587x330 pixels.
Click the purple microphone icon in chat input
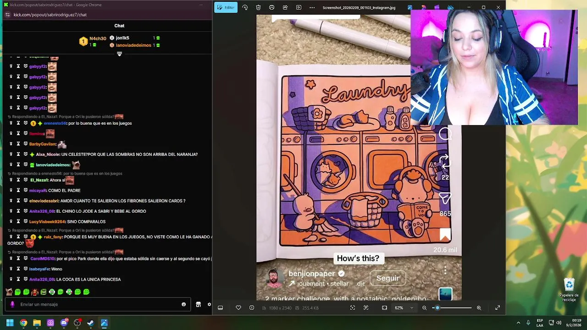pyautogui.click(x=12, y=304)
